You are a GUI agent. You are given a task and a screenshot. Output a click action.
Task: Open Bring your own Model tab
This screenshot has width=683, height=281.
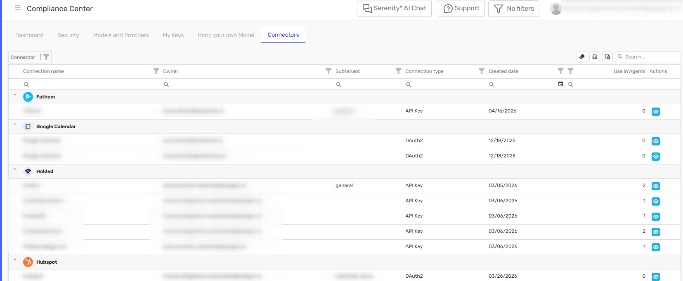click(x=226, y=35)
